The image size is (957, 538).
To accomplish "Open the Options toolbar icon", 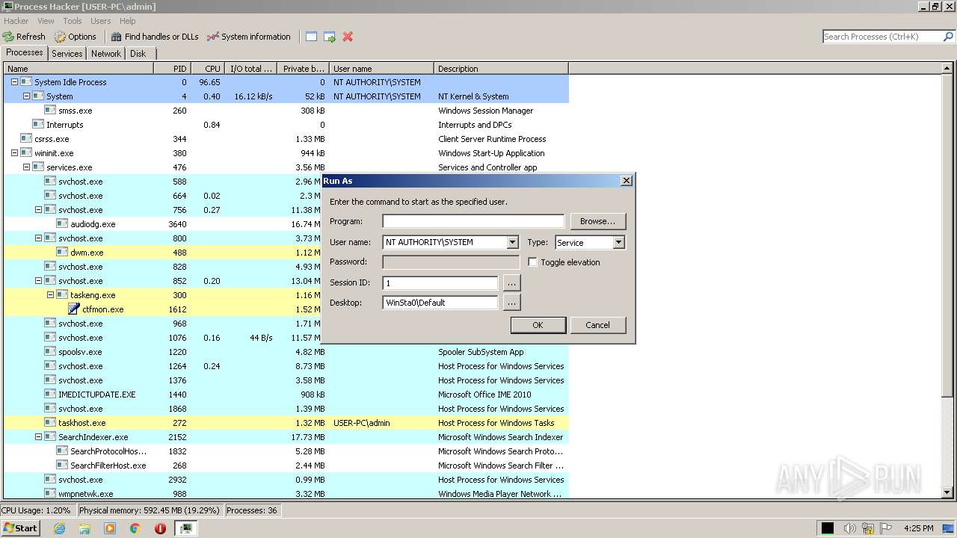I will [x=60, y=37].
